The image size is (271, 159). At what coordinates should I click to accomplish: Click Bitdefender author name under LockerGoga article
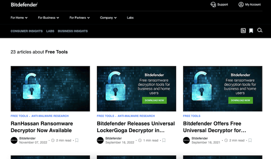tap(113, 138)
